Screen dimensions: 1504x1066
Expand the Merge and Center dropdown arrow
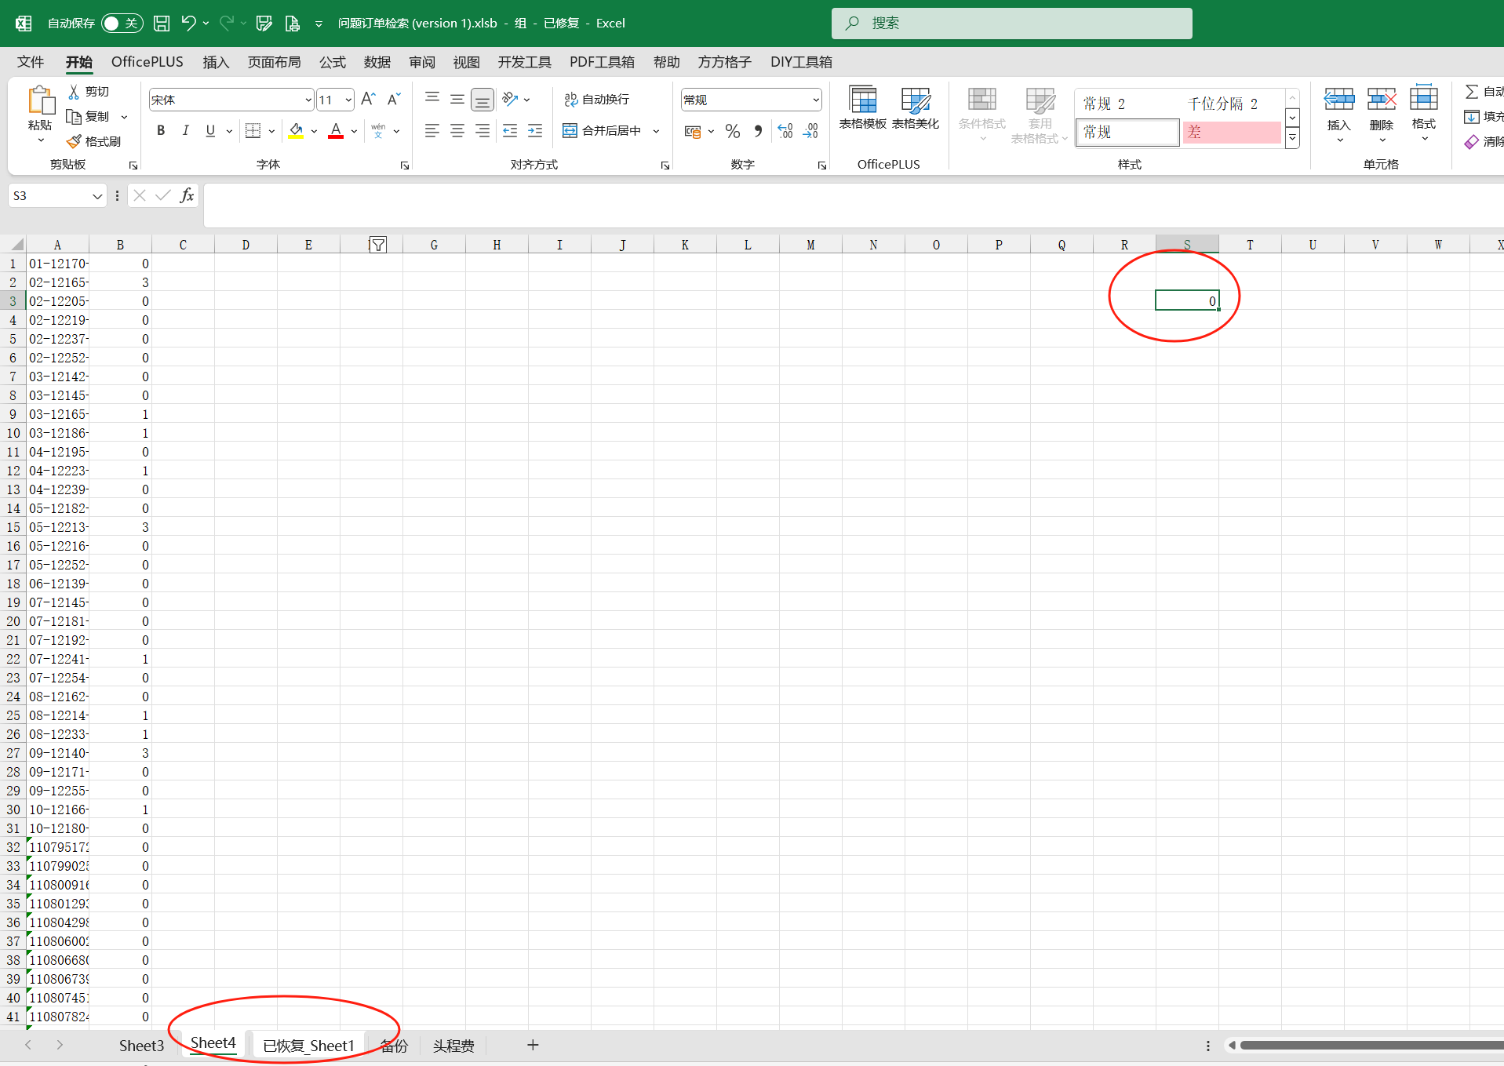pos(657,131)
